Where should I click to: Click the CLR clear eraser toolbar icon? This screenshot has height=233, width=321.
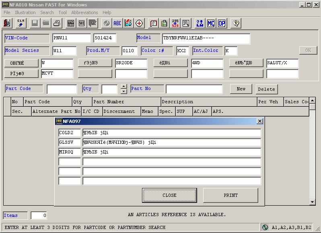[x=21, y=23]
